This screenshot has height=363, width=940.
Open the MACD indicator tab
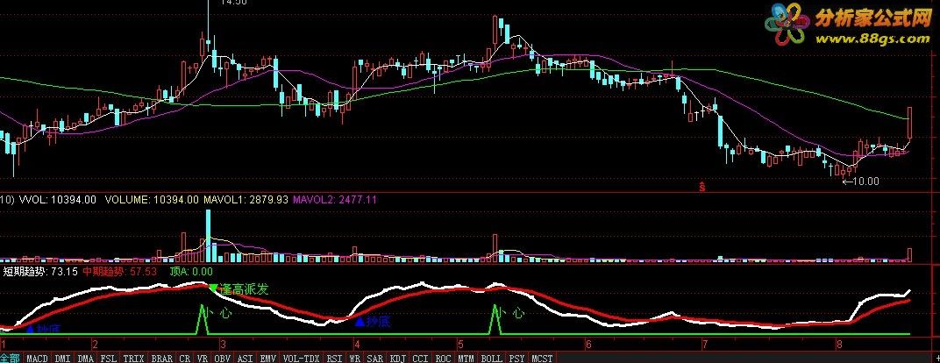(37, 359)
